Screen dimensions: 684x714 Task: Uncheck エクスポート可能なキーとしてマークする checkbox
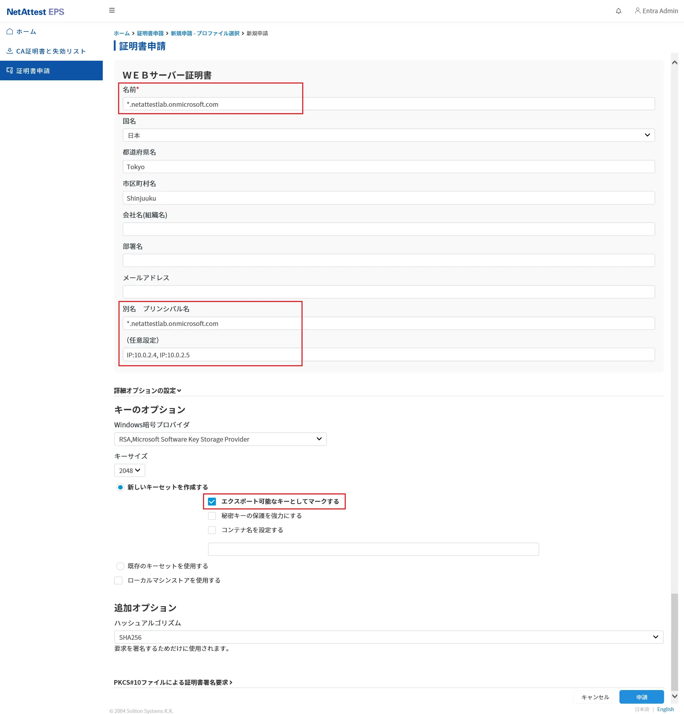(212, 502)
